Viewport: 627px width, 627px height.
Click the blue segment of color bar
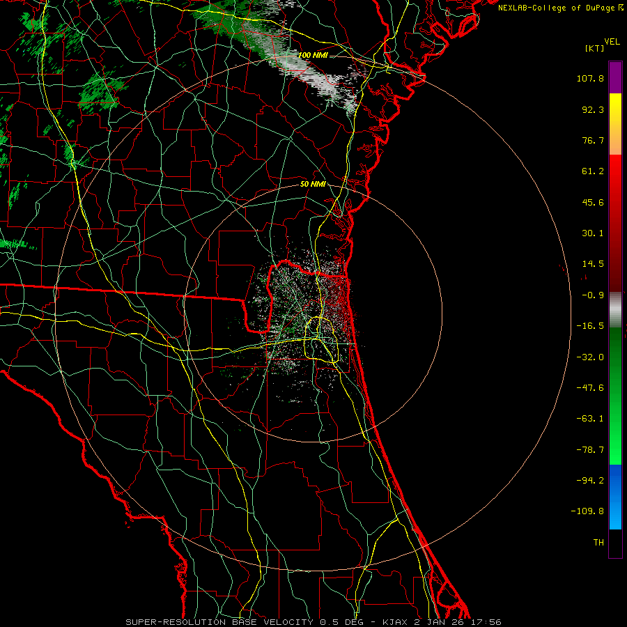[x=615, y=497]
